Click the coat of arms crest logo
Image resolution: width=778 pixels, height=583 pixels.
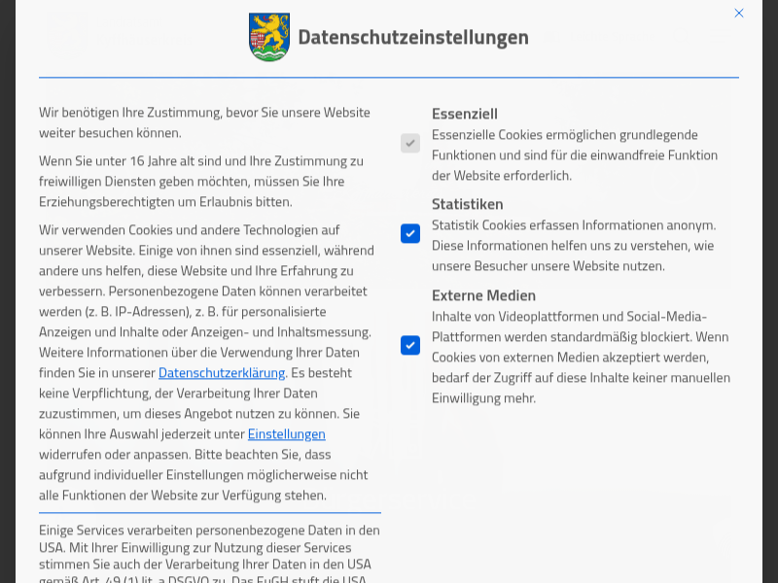(x=269, y=37)
